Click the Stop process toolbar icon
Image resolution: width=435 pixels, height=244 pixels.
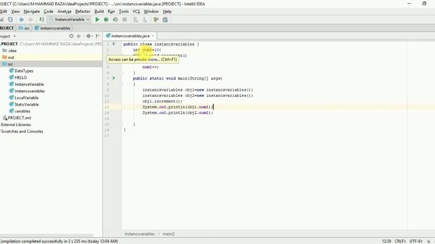click(124, 20)
